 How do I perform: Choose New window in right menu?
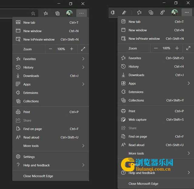[x=156, y=30]
